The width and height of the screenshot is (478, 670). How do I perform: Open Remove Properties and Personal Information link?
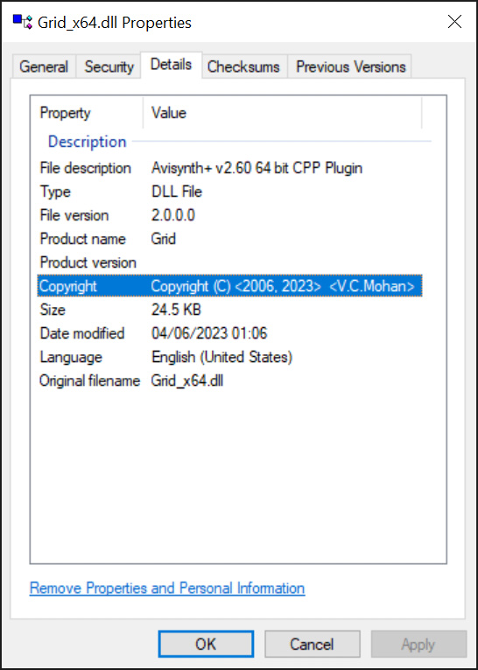(167, 589)
